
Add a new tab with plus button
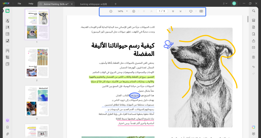tap(116, 4)
